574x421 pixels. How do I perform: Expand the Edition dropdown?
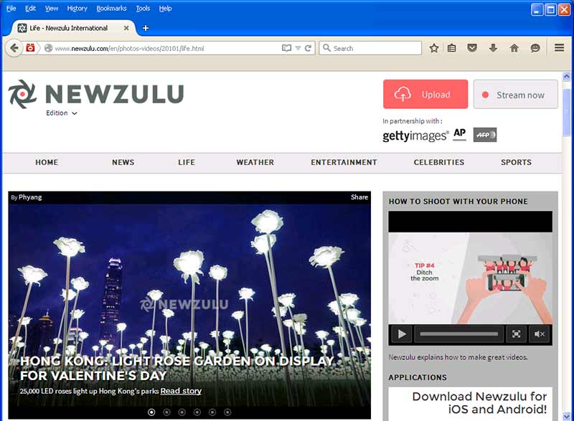pyautogui.click(x=61, y=113)
